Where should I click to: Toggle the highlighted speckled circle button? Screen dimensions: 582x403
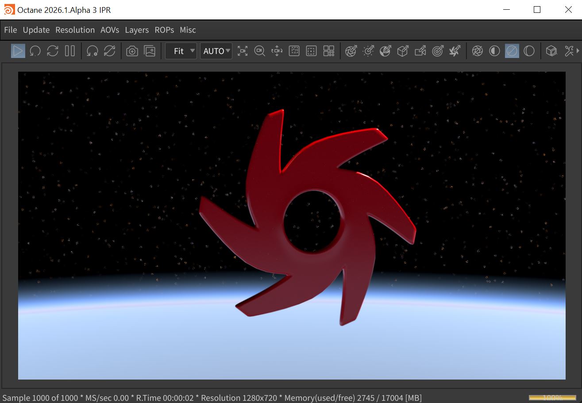[x=512, y=51]
